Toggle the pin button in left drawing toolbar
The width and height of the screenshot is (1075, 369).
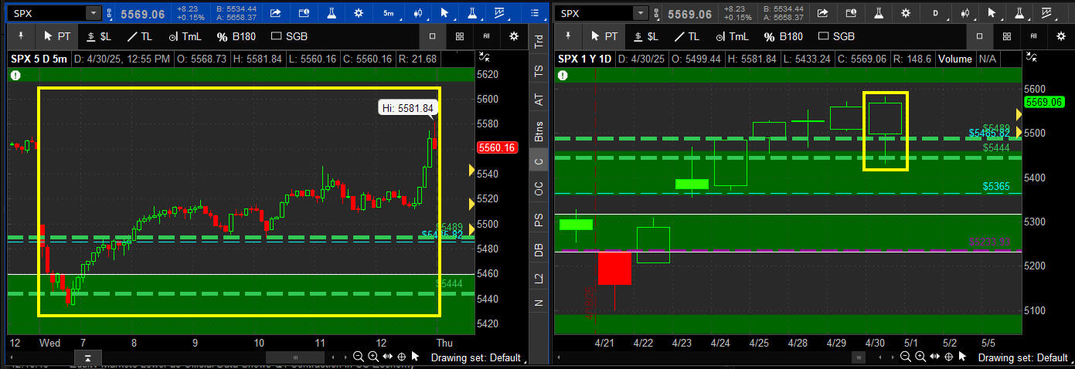click(x=21, y=36)
